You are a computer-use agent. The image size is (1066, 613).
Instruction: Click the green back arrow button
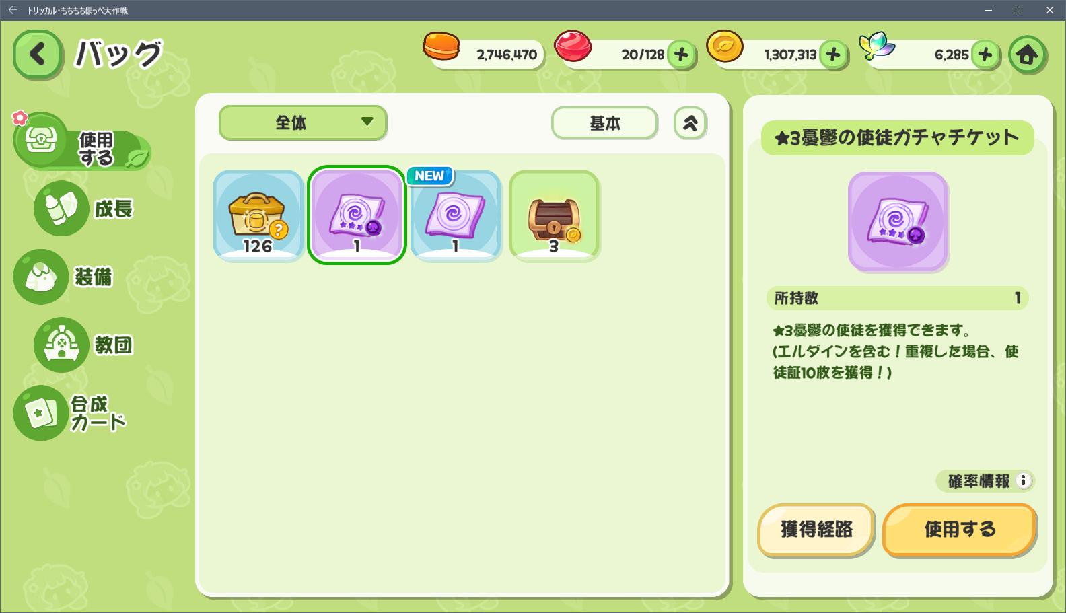38,55
